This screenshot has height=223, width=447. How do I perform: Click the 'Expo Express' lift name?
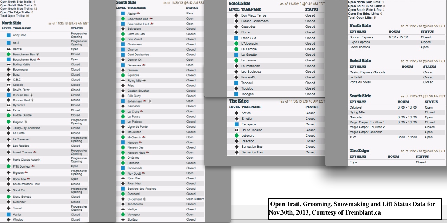coord(360,42)
